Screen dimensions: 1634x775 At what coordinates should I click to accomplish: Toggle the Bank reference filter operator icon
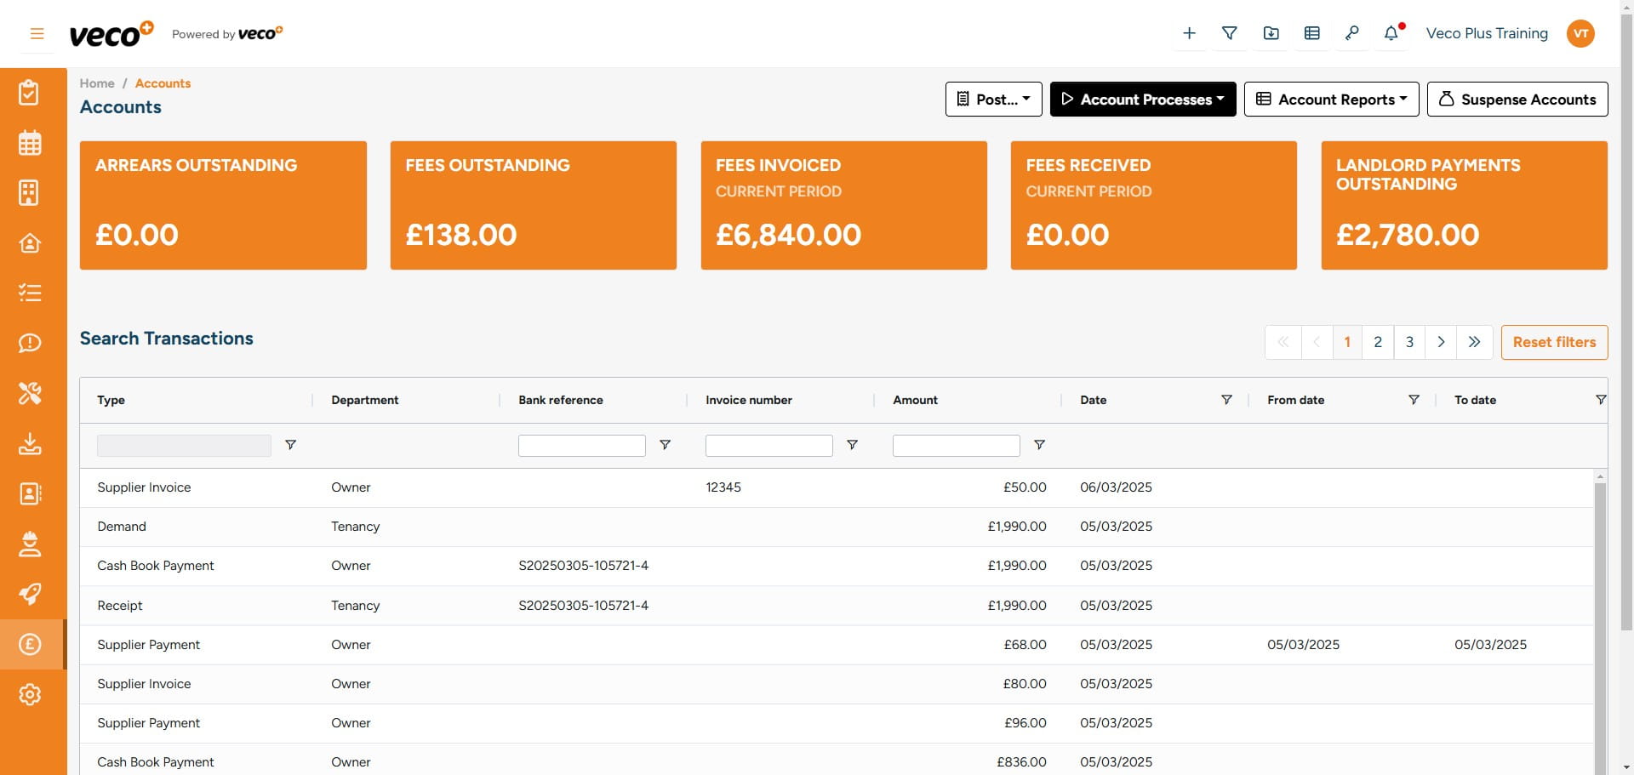point(666,445)
